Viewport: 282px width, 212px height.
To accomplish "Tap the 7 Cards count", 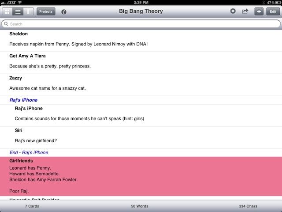I will 32,206.
